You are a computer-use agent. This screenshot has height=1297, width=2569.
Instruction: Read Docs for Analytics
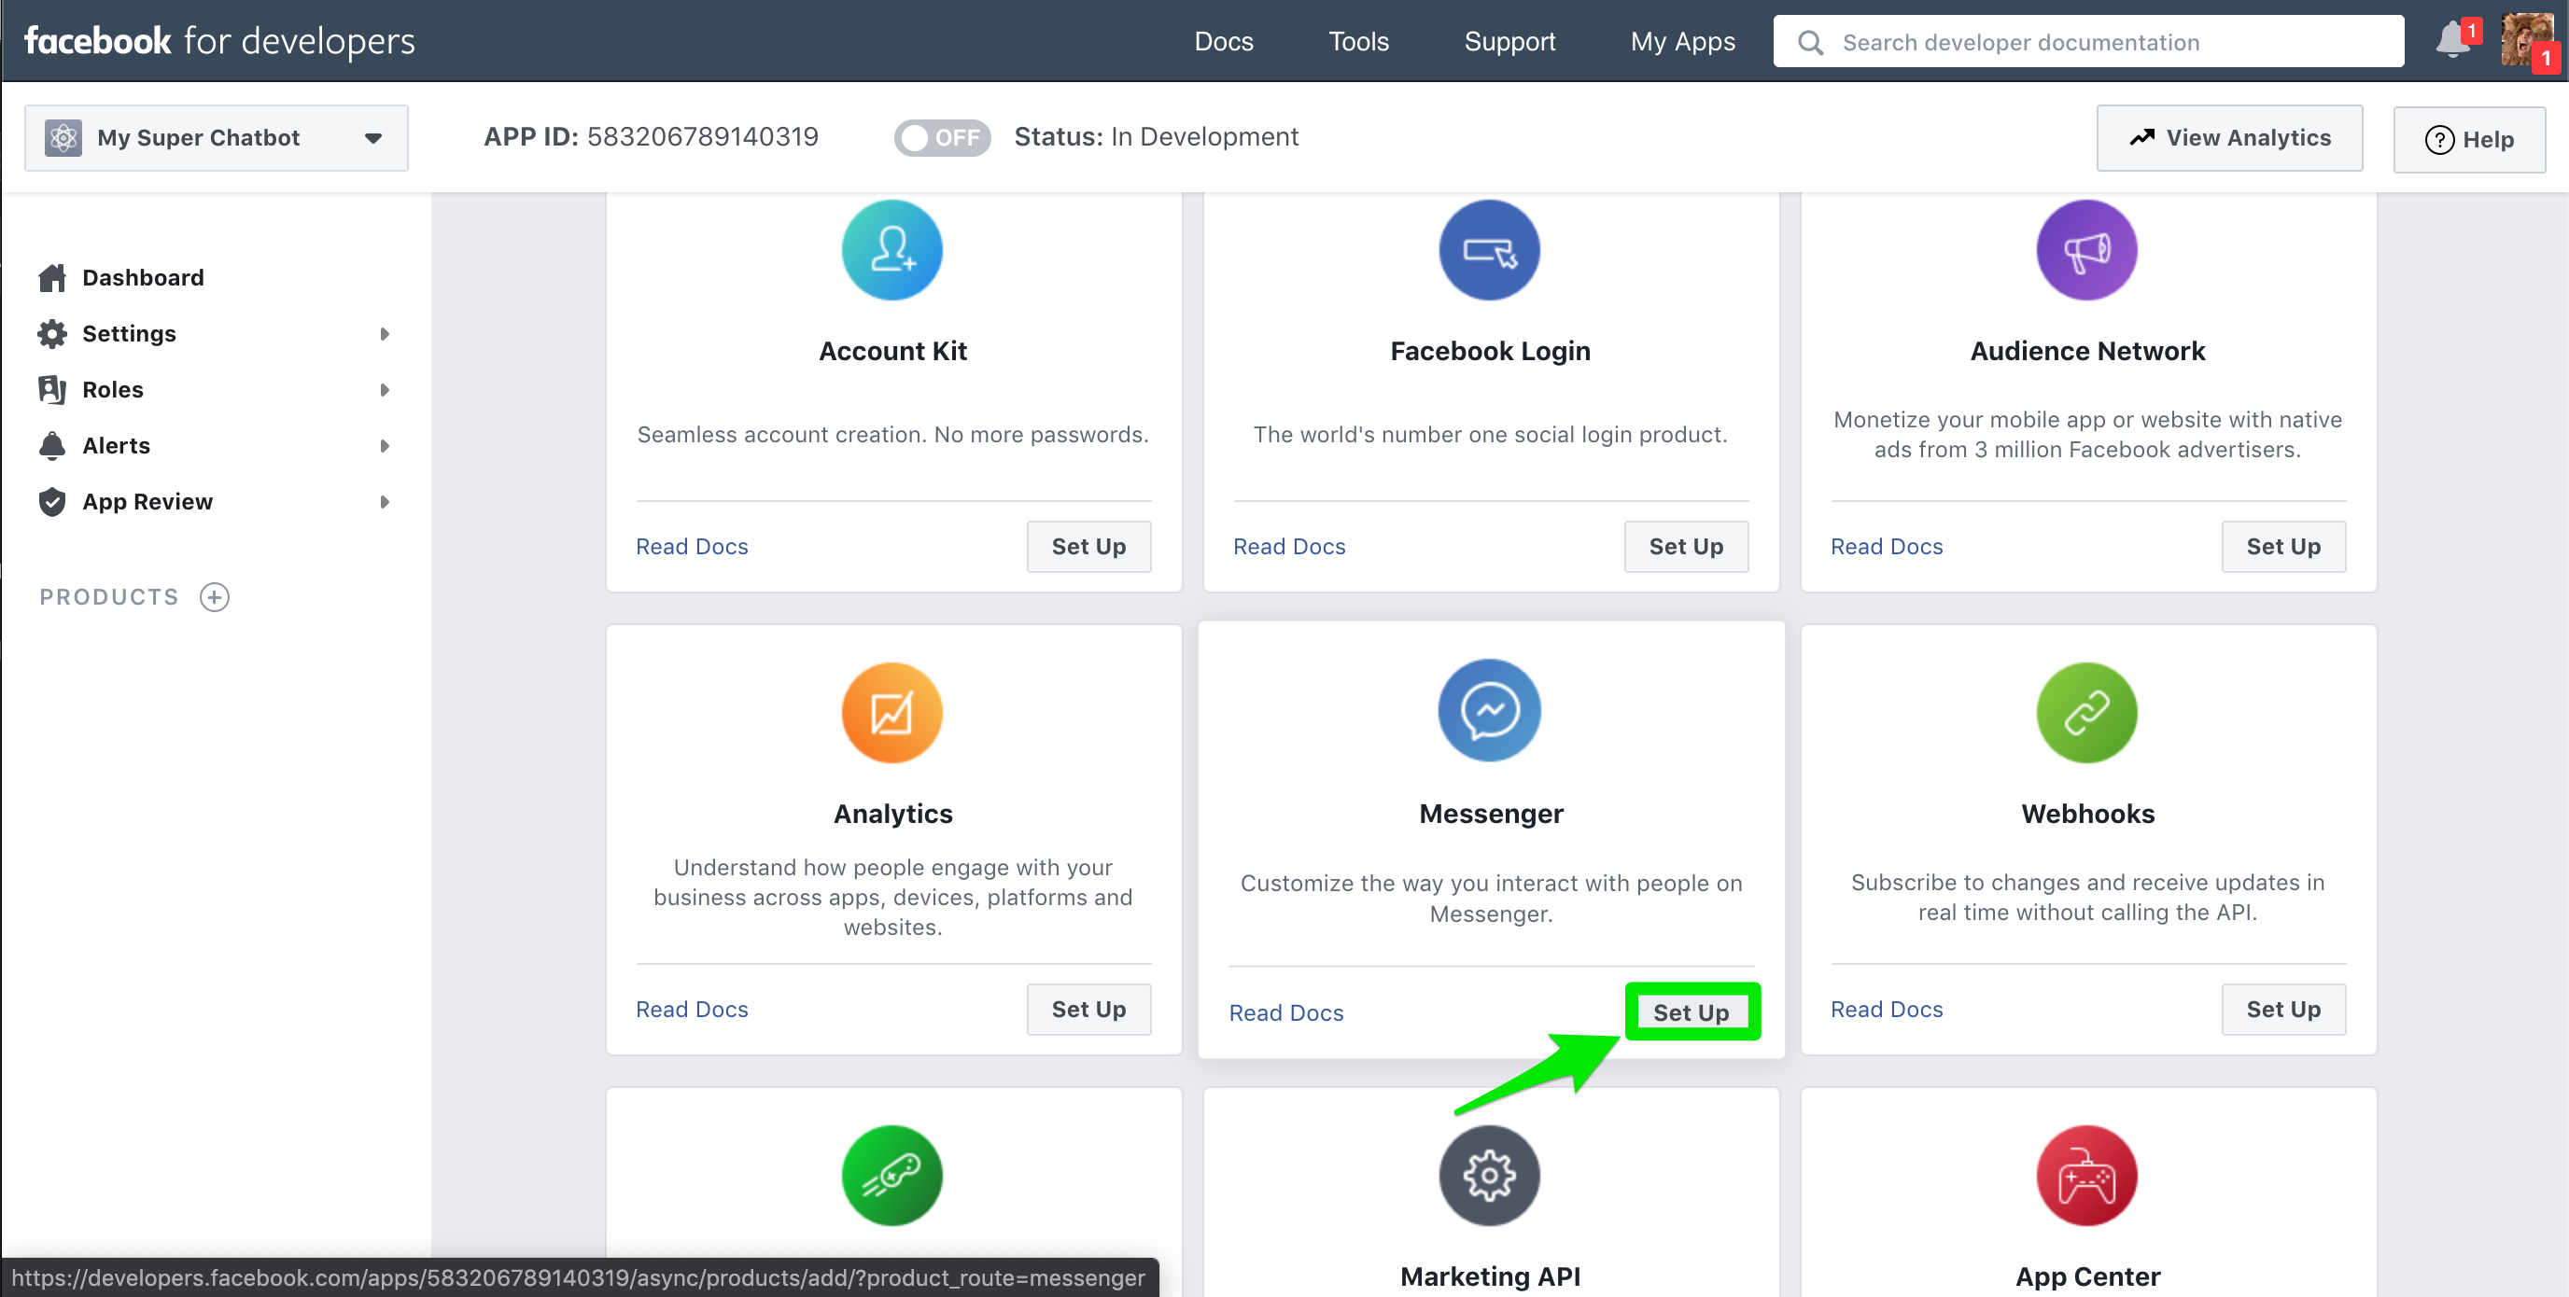click(x=692, y=1008)
